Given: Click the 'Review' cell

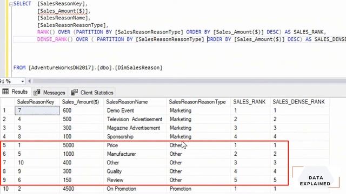Looking at the screenshot, I should pyautogui.click(x=135, y=180).
